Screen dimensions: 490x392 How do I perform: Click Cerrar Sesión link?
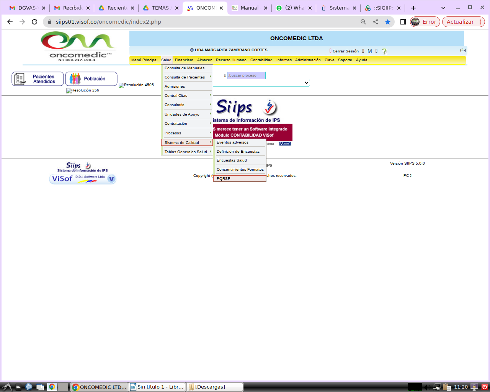click(x=345, y=51)
